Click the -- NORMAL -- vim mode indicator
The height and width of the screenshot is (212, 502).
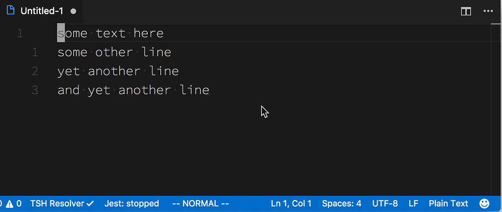tap(200, 204)
